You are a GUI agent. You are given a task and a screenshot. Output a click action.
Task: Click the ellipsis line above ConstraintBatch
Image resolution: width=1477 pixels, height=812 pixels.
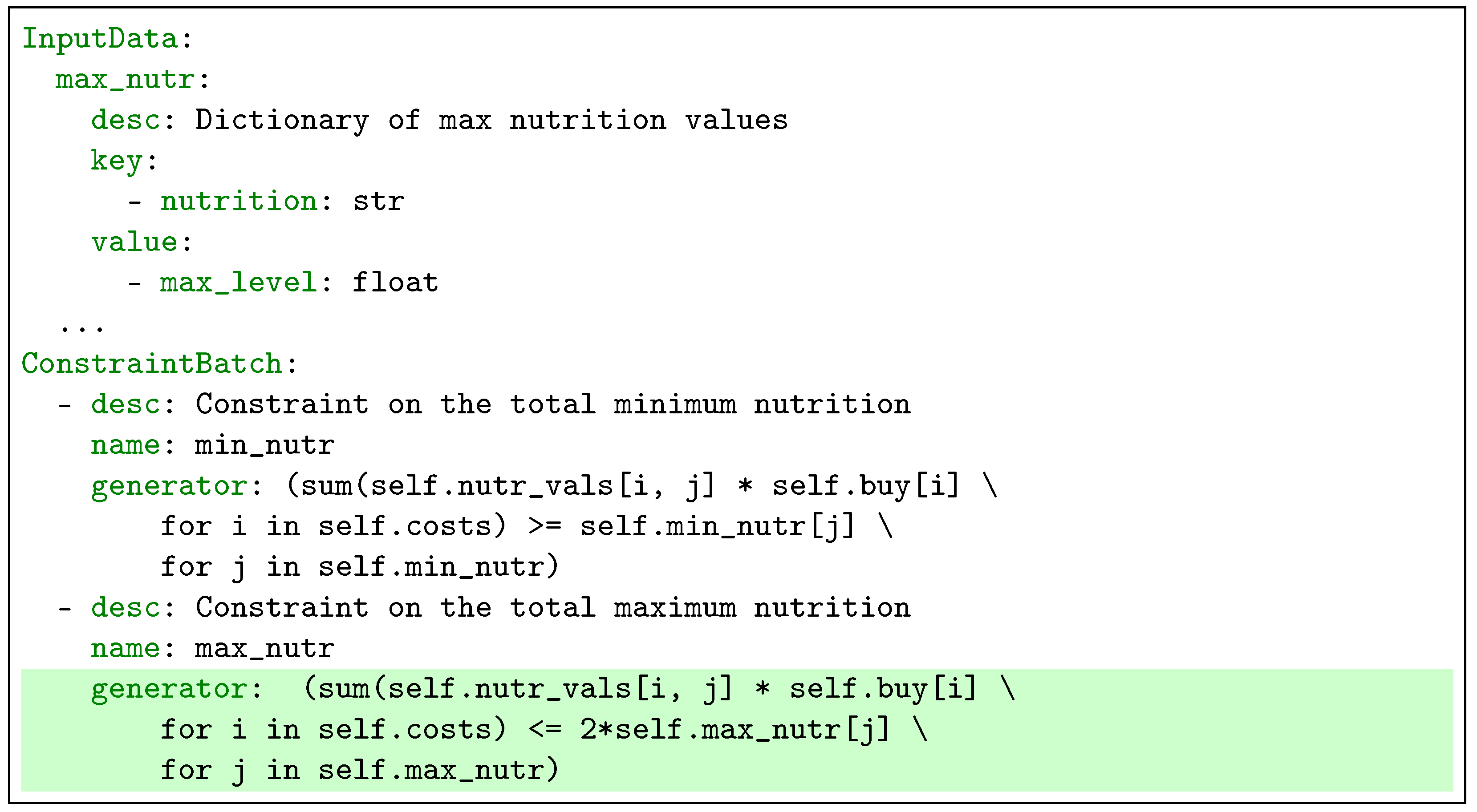(x=82, y=327)
